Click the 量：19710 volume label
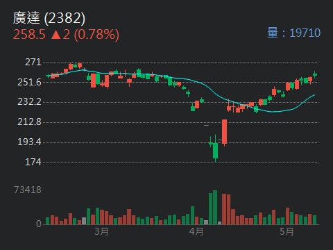Screen dimensions: 333x250 pyautogui.click(x=294, y=33)
